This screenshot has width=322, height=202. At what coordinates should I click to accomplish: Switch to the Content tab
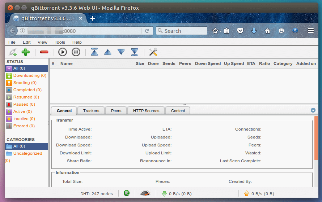[178, 111]
